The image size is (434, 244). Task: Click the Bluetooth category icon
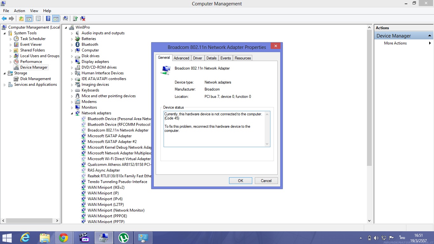point(78,44)
